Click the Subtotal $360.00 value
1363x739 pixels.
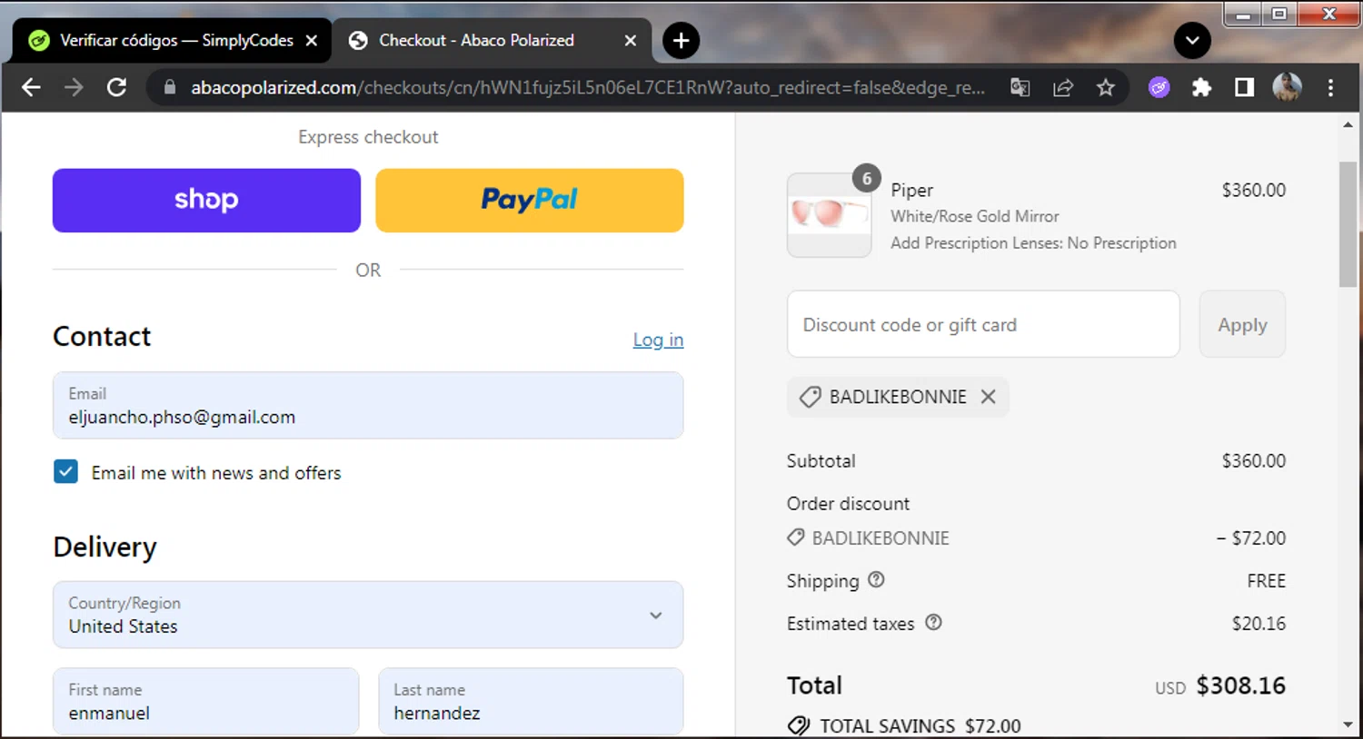pyautogui.click(x=1253, y=460)
